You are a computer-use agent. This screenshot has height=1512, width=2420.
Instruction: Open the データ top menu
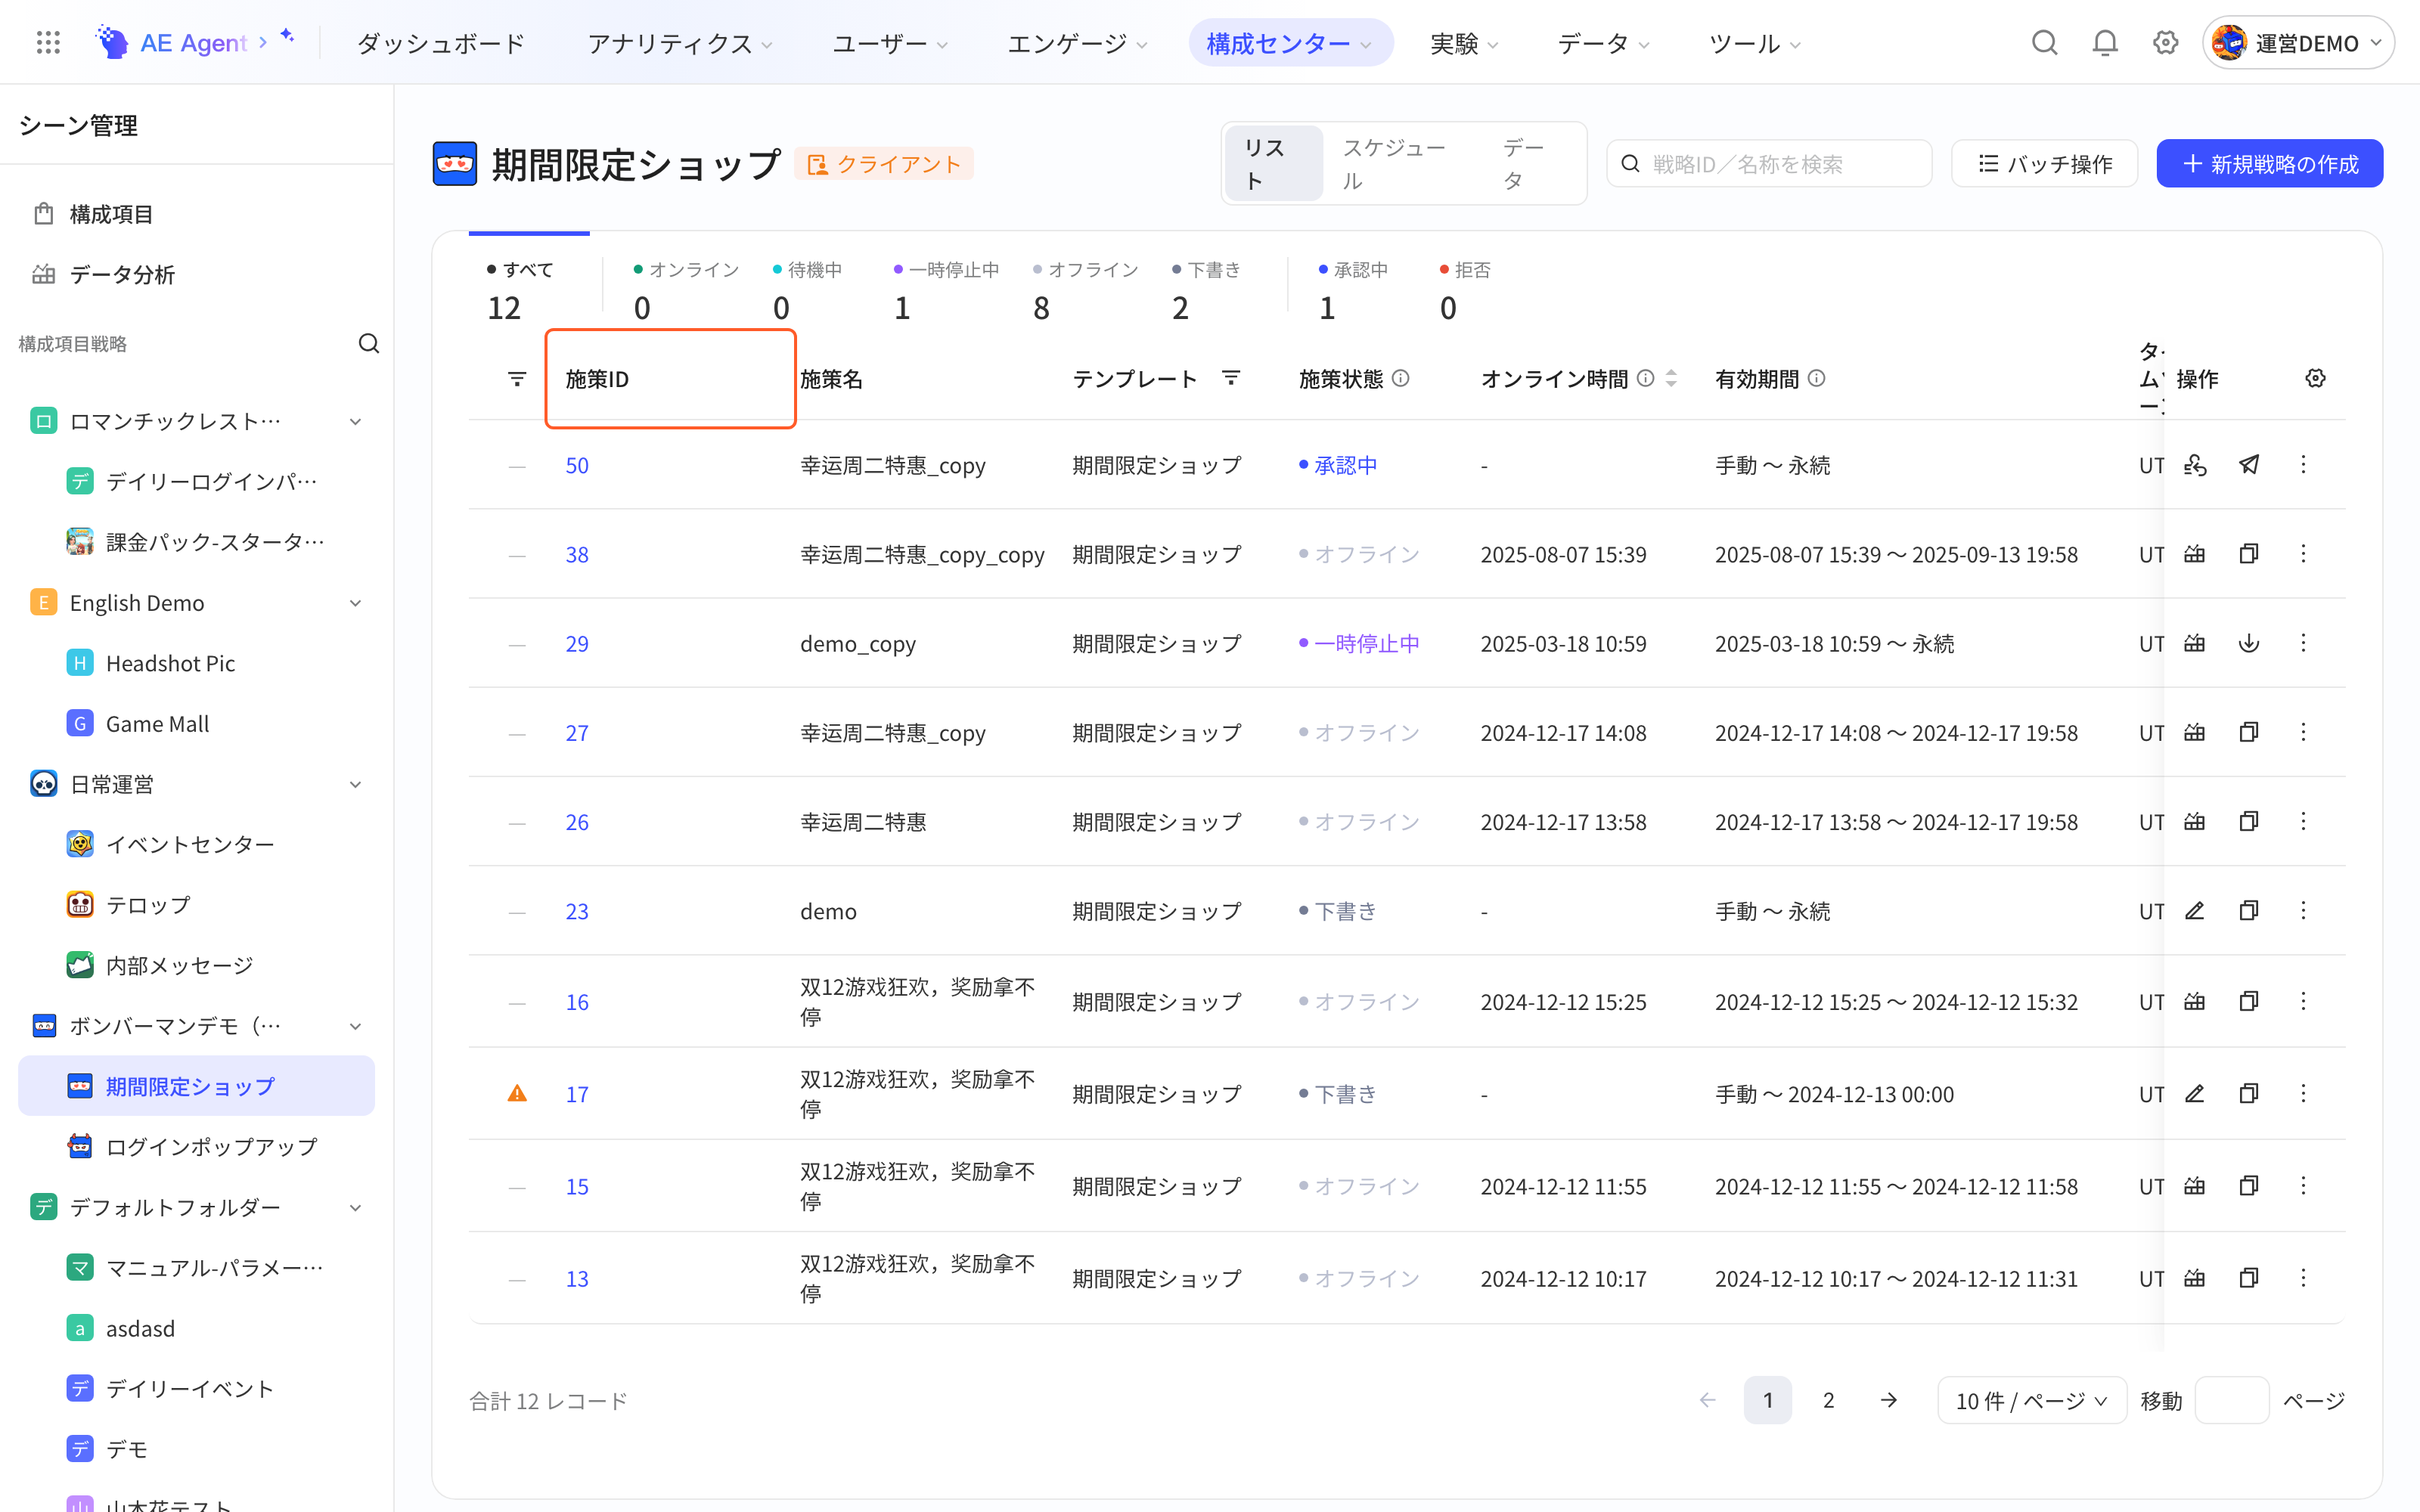[1603, 43]
